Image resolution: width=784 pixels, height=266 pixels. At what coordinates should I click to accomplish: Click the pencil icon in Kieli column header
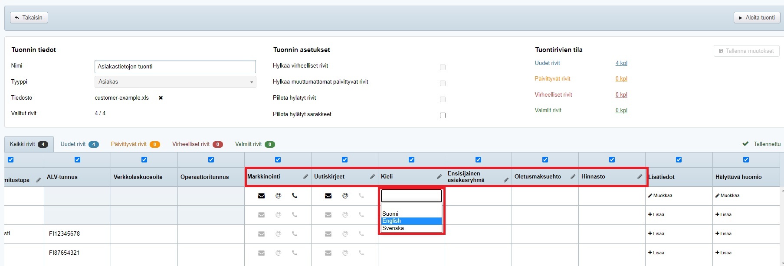pos(439,177)
